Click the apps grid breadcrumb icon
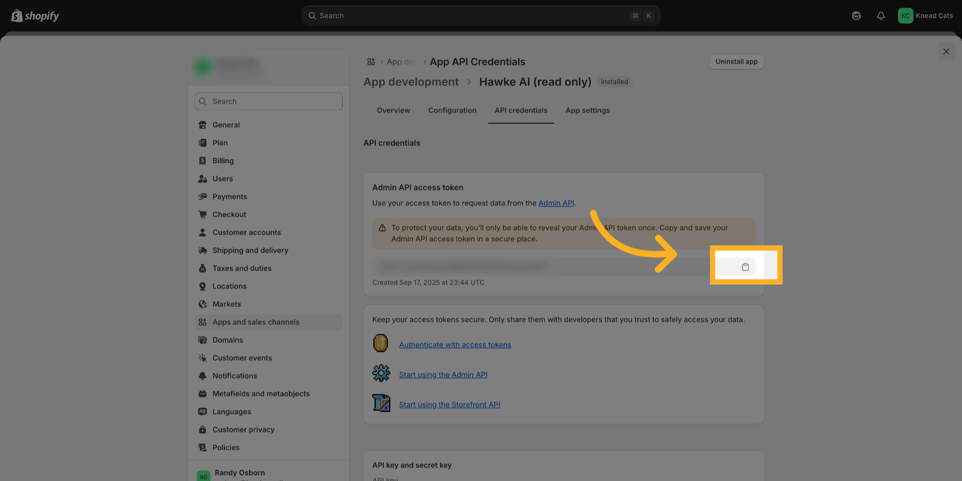 point(371,62)
